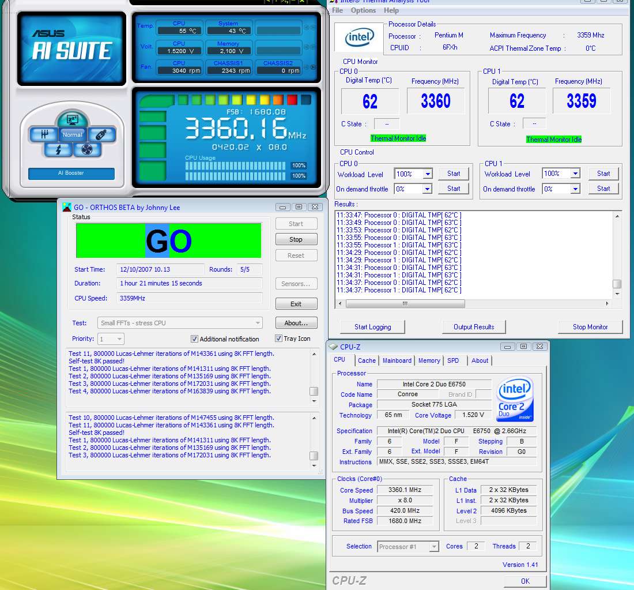The image size is (634, 590).
Task: Select result row 11:33:47 Processor 0
Action: (399, 215)
